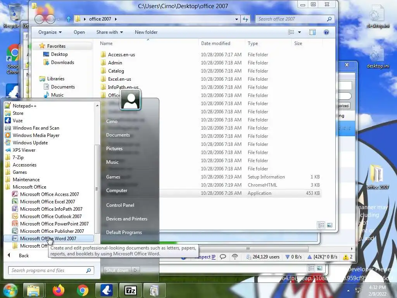Click the Cirno user folder link
Image resolution: width=397 pixels, height=298 pixels.
coord(112,121)
